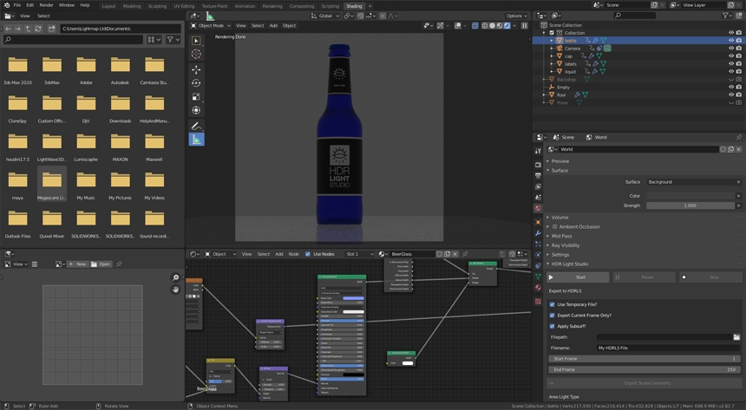The height and width of the screenshot is (410, 746).
Task: Open Global transform orientation dropdown
Action: pos(325,16)
